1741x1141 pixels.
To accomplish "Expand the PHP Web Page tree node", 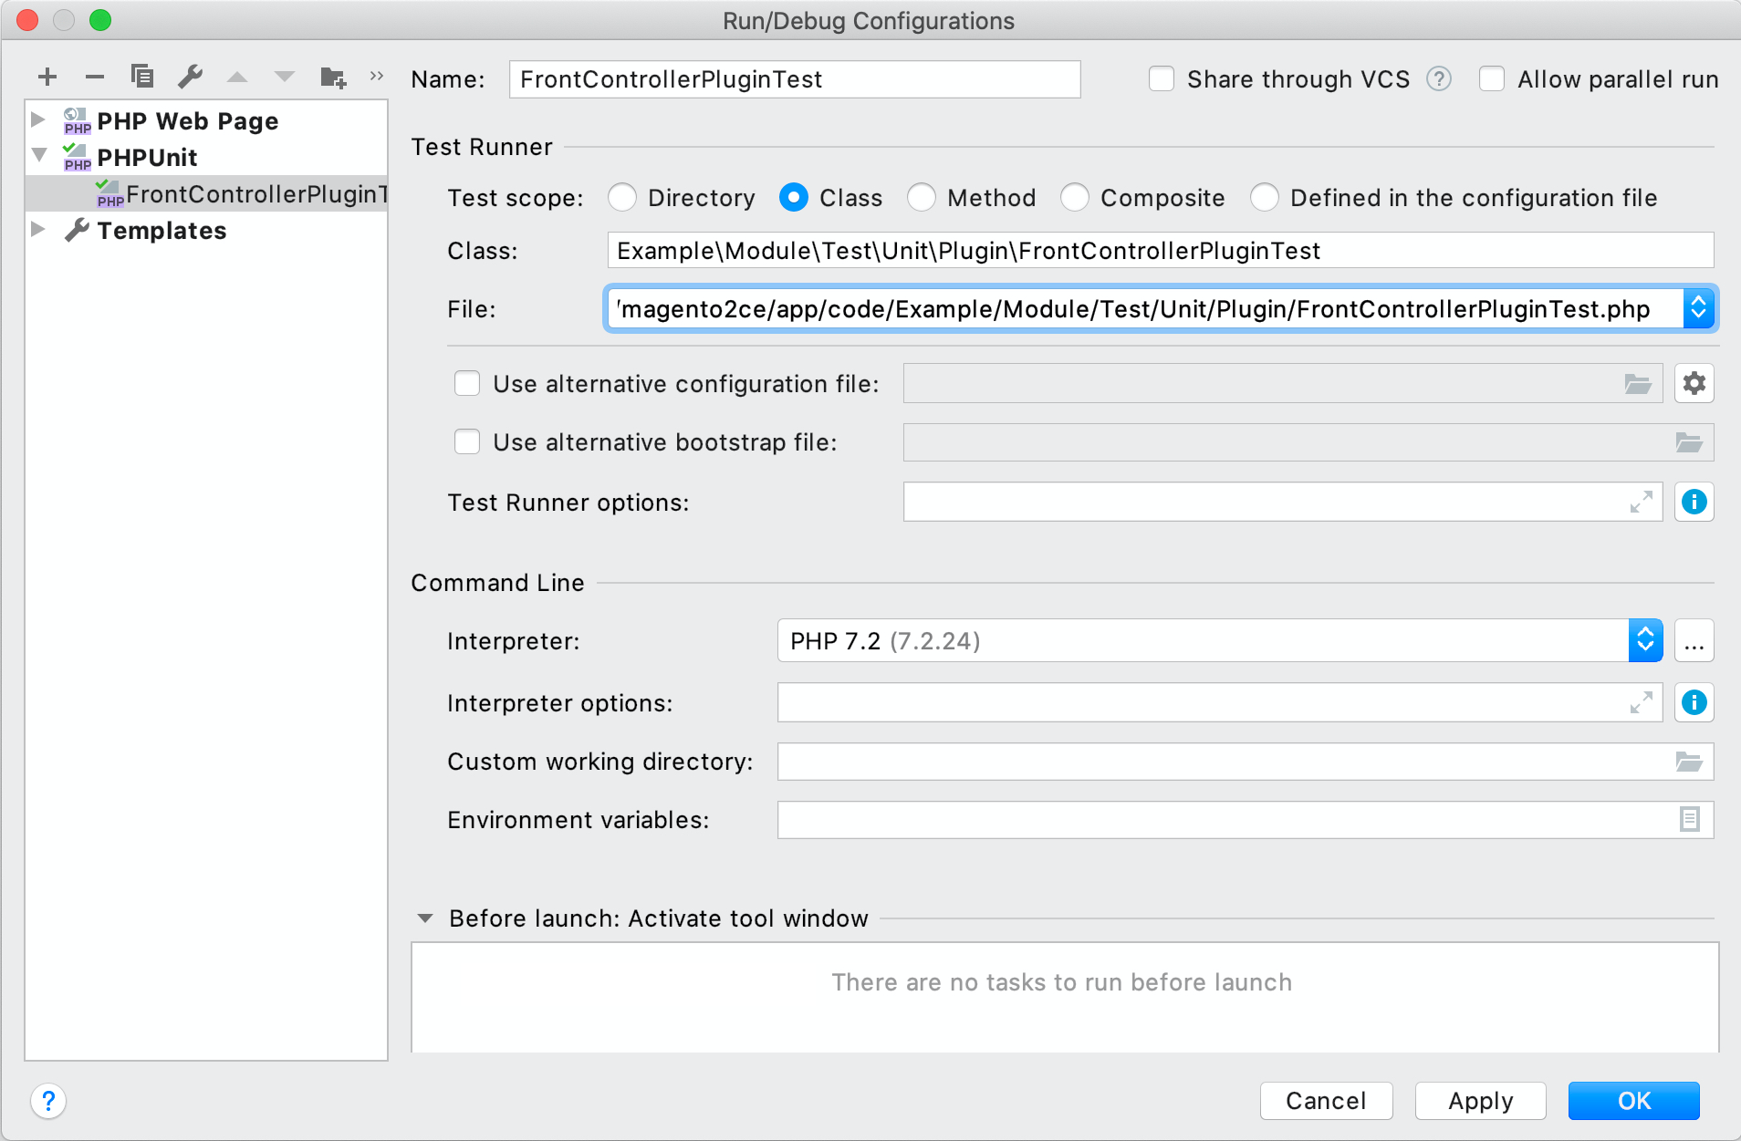I will [38, 120].
